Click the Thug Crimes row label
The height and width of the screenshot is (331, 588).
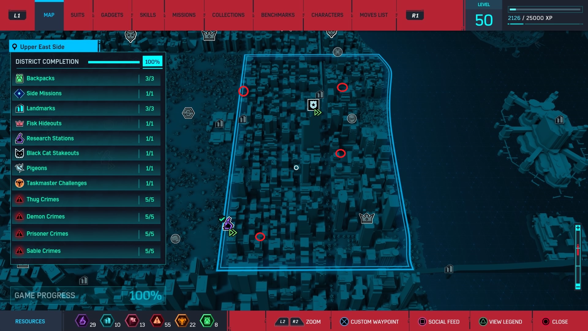tap(43, 200)
